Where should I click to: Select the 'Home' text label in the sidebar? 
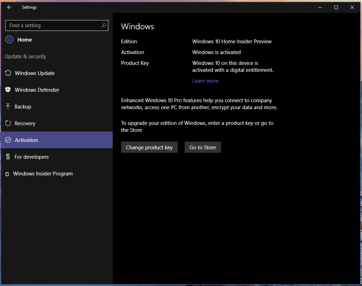pos(24,40)
